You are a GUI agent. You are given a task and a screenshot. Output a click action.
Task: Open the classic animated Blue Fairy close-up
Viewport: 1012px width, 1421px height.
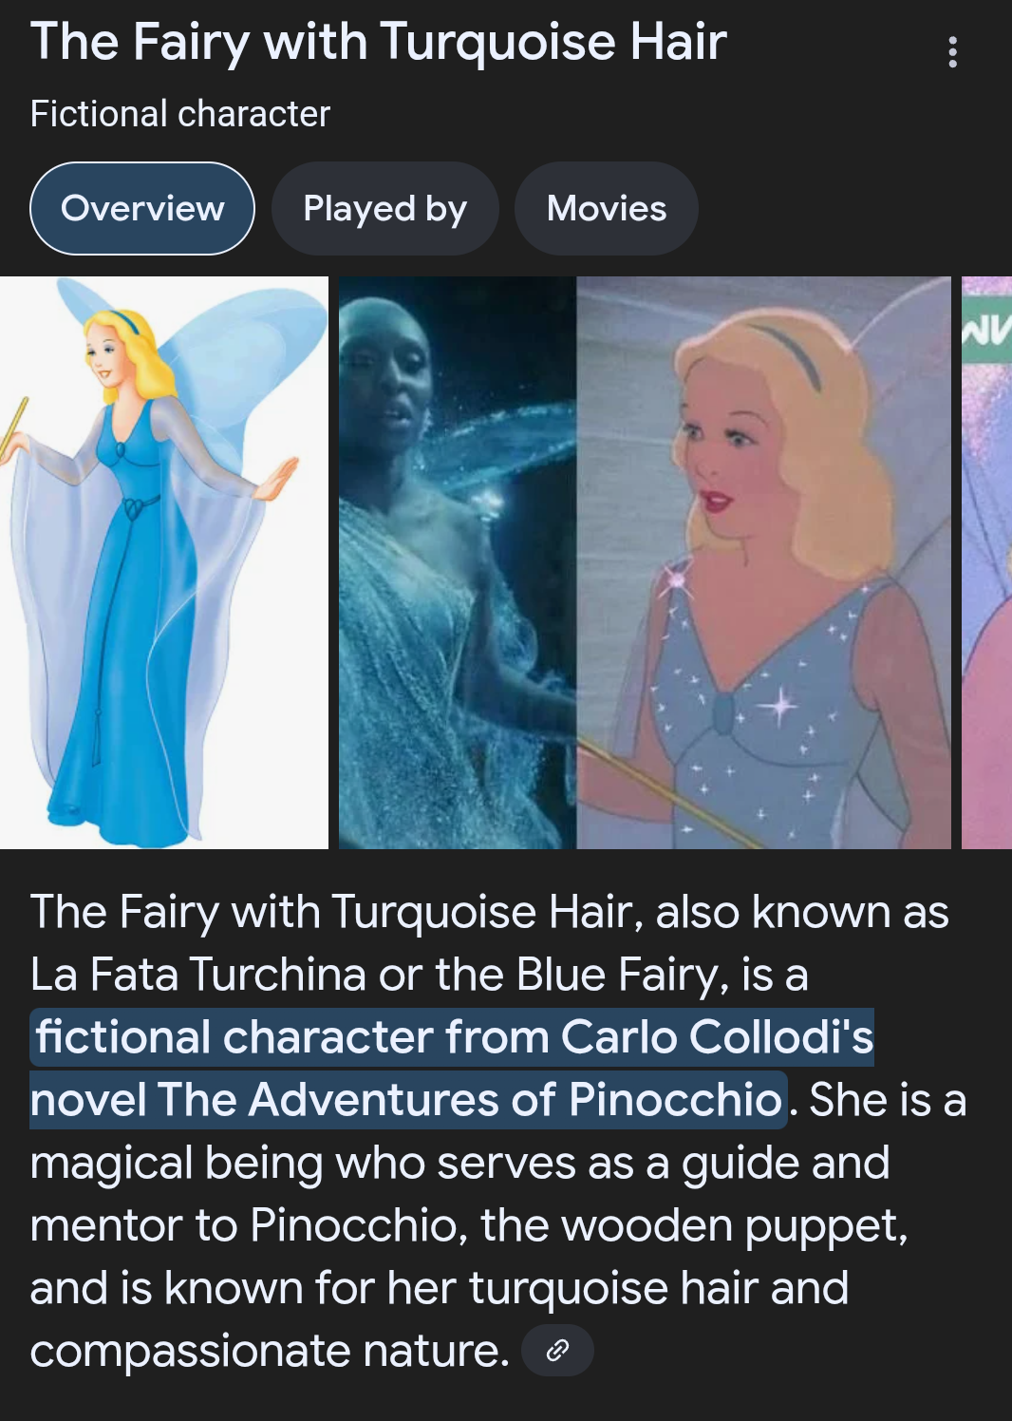point(763,562)
